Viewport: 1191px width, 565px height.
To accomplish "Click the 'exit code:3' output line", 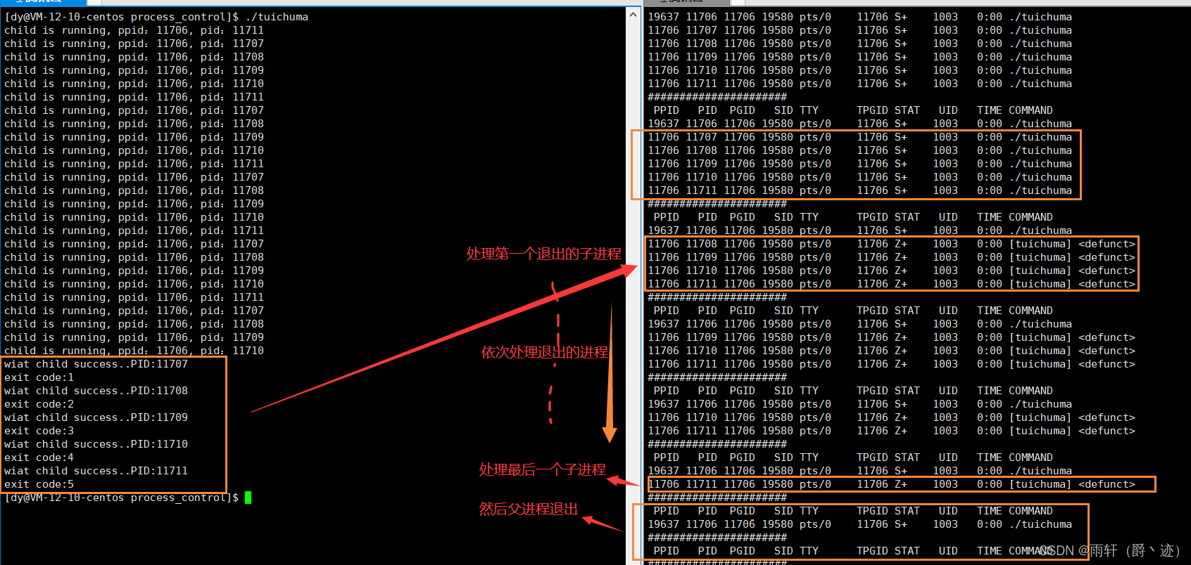I will tap(39, 431).
